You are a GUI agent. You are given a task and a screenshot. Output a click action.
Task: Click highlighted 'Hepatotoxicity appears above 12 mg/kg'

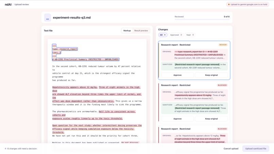[75, 87]
